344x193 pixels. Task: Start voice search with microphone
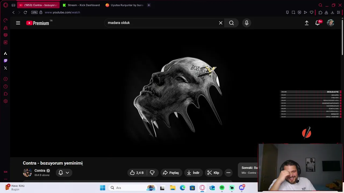click(x=247, y=23)
